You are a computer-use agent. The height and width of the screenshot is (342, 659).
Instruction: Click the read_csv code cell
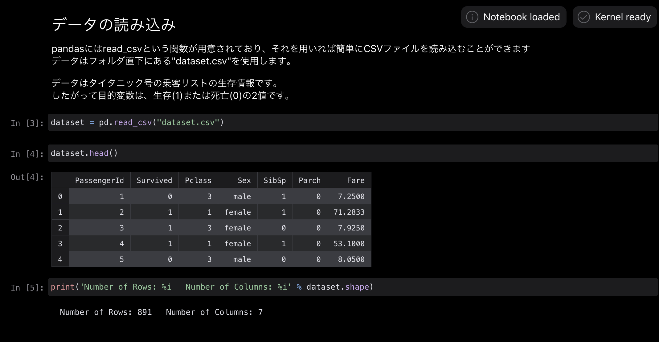[353, 122]
